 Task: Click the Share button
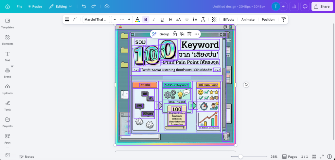(322, 7)
